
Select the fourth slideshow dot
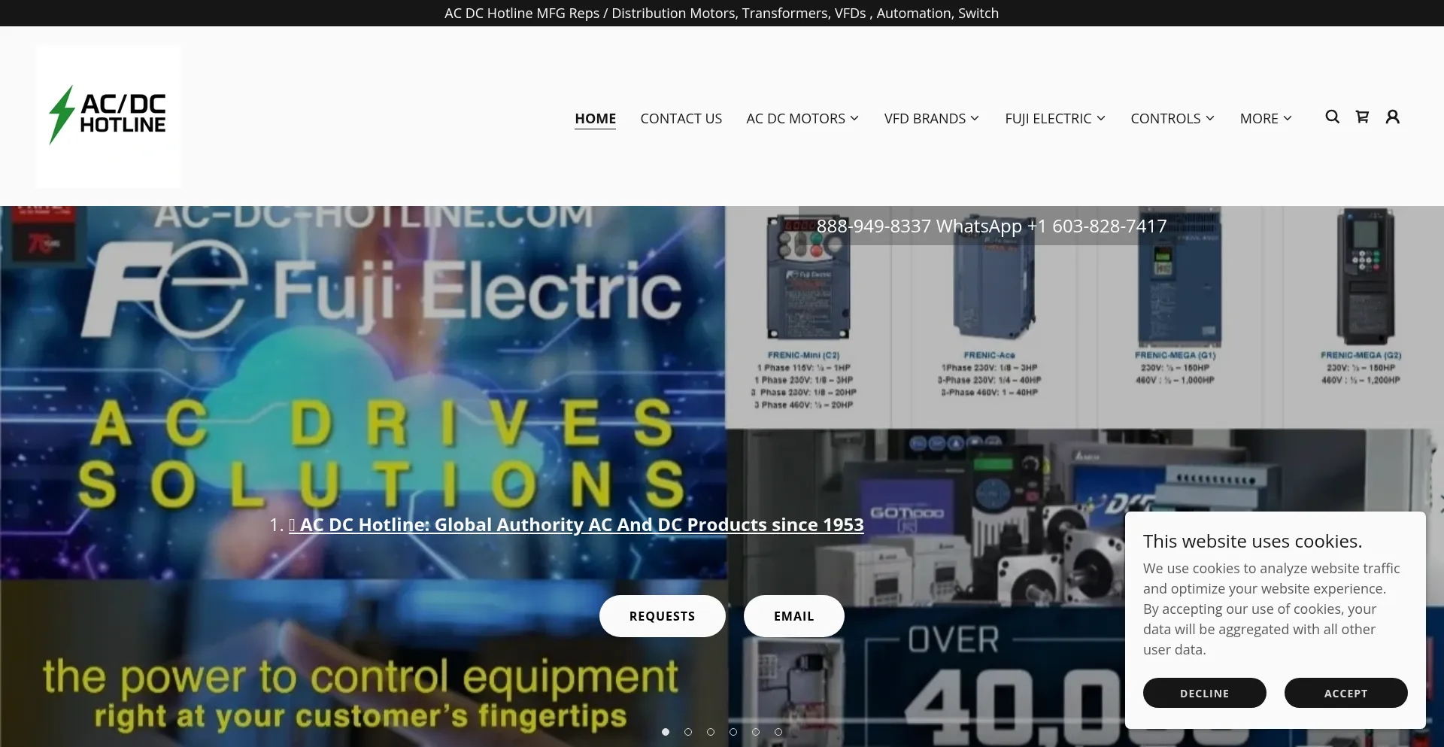(x=733, y=732)
